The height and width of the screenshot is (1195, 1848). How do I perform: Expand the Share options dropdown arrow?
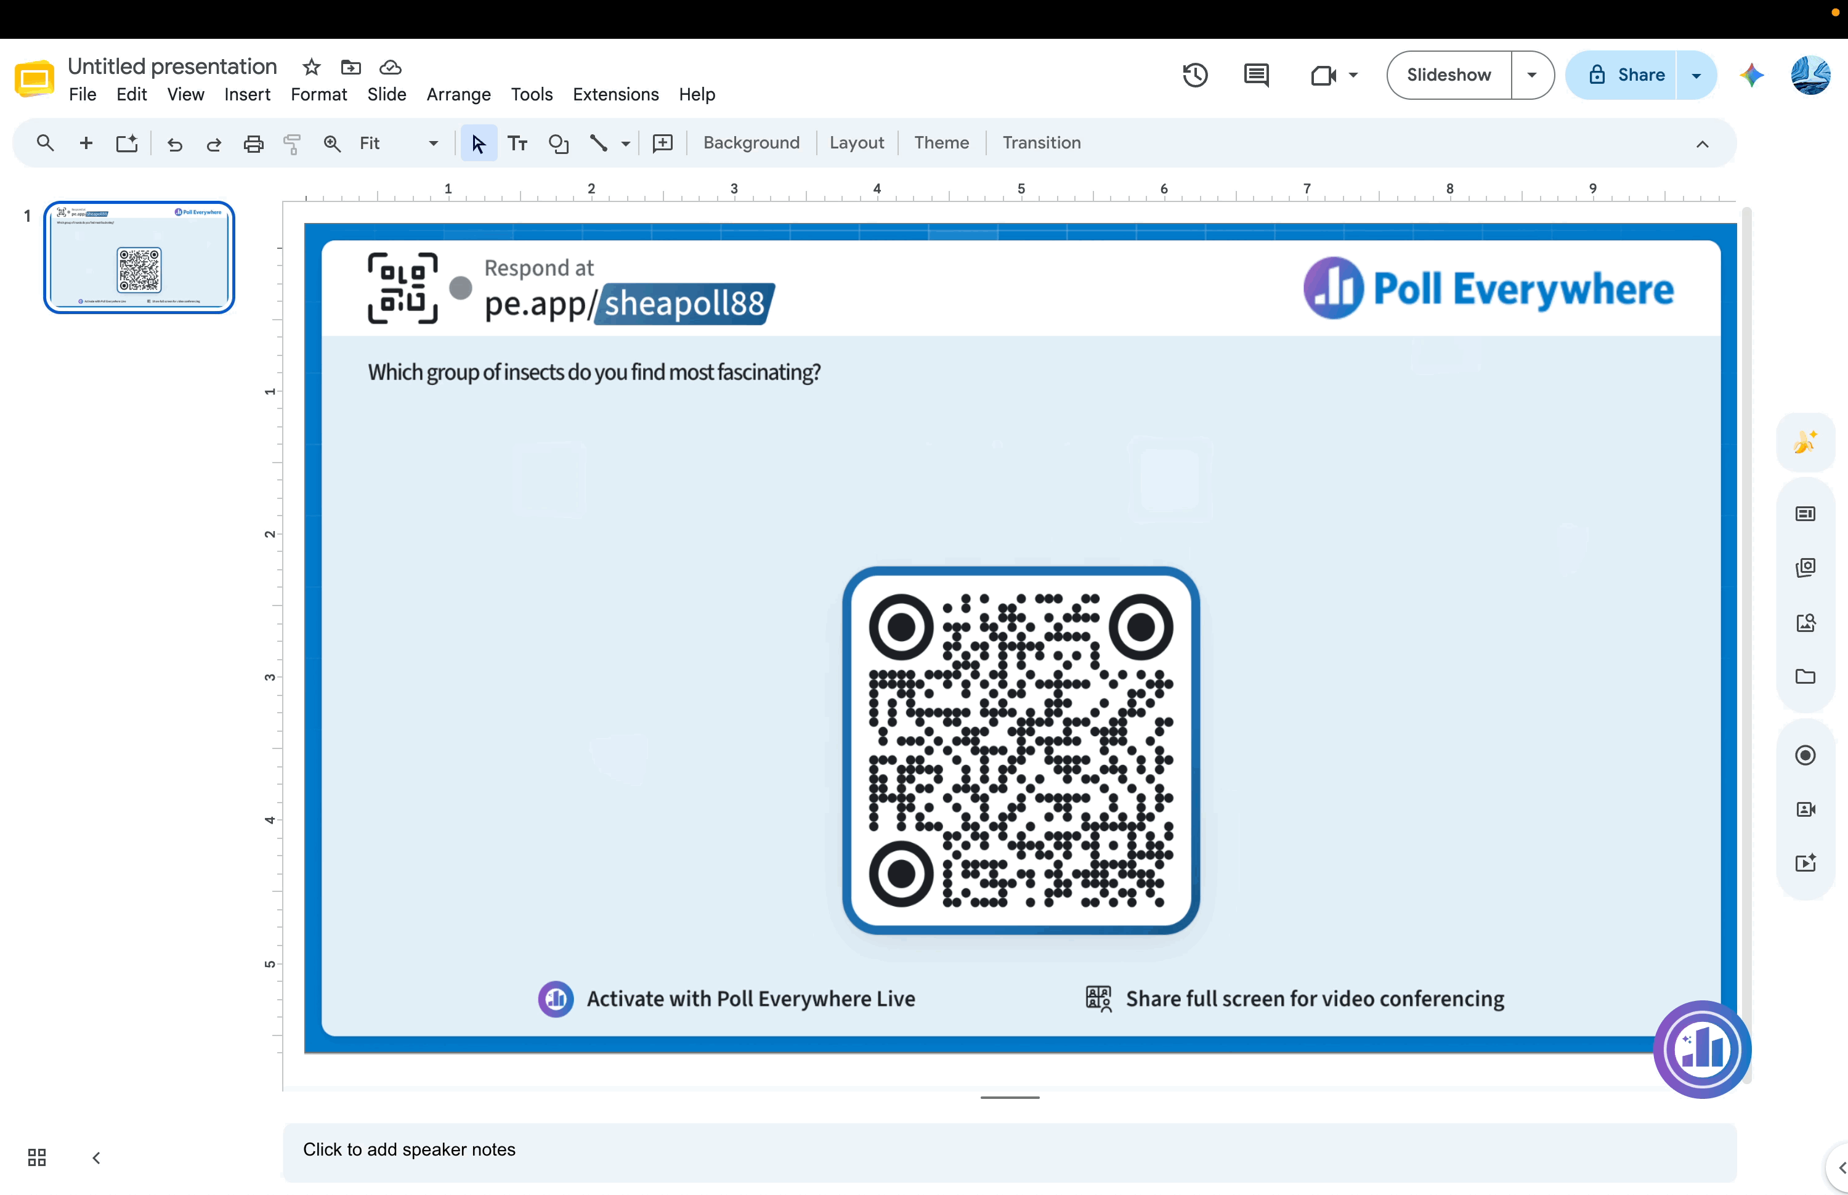pyautogui.click(x=1696, y=75)
